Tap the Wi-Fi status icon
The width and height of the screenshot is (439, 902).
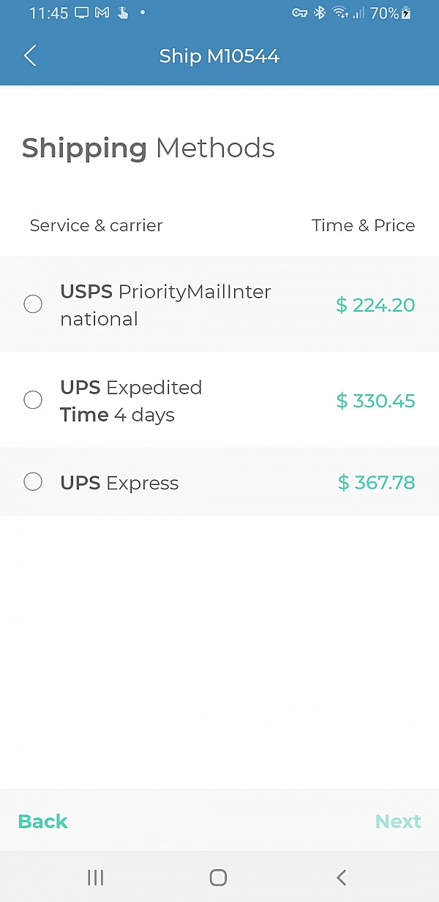tap(339, 13)
